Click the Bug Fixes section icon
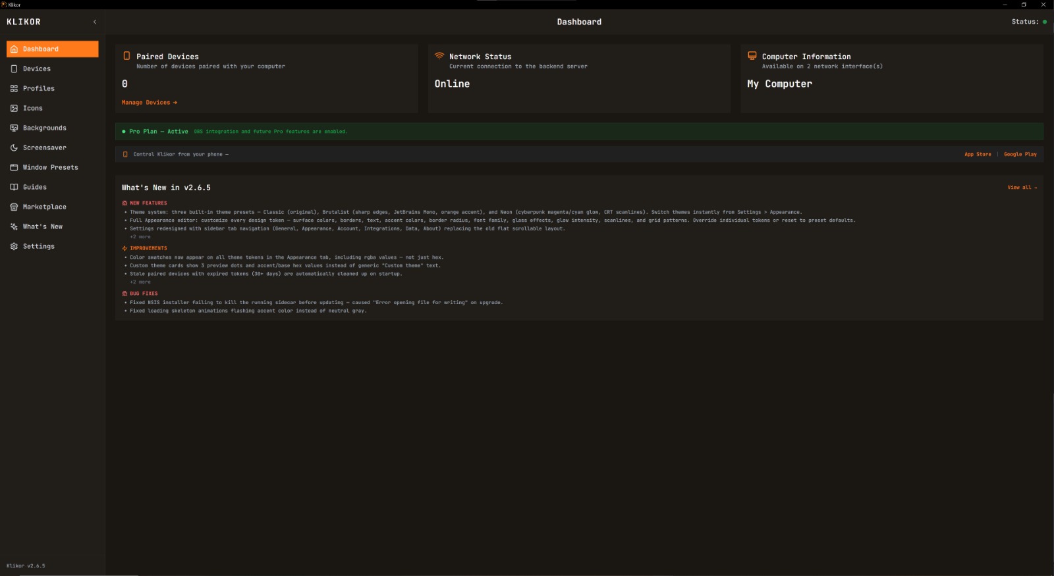The height and width of the screenshot is (576, 1054). click(125, 294)
